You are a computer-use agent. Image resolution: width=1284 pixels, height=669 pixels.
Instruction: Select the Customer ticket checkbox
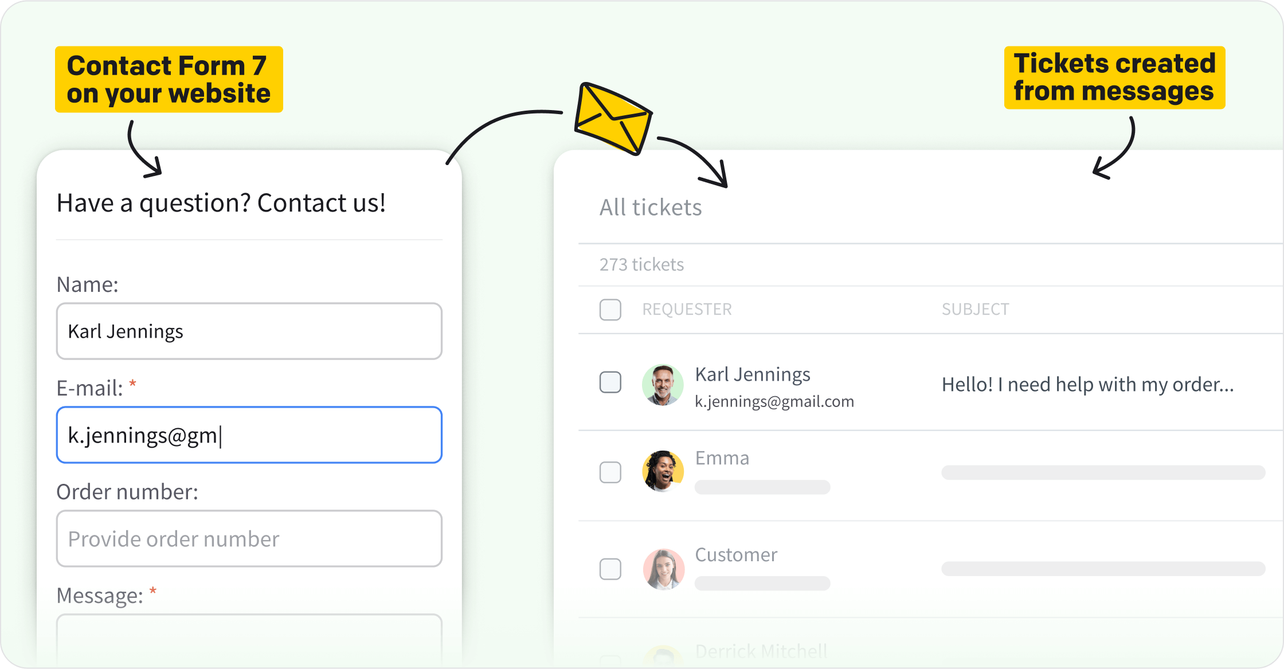point(610,569)
